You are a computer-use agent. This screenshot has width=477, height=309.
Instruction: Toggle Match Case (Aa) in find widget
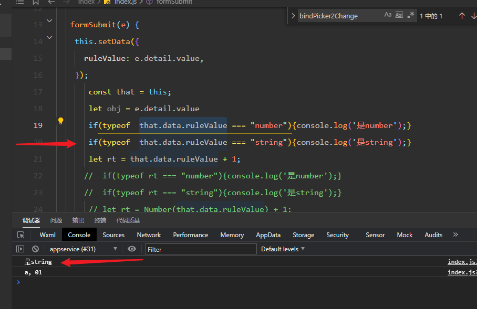click(x=388, y=15)
